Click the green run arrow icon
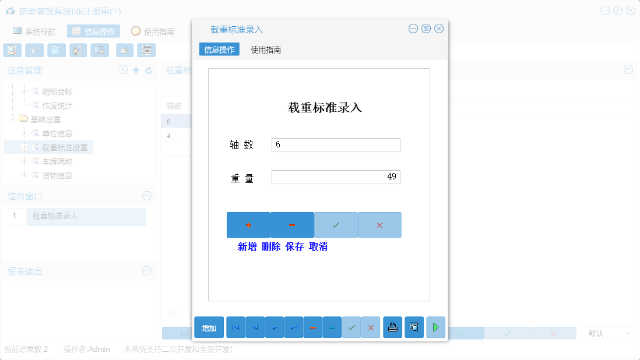The height and width of the screenshot is (360, 640). click(435, 327)
